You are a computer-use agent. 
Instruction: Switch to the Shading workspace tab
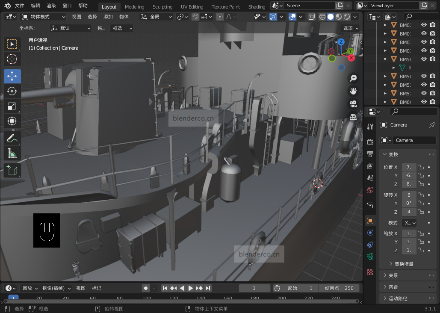pos(257,7)
